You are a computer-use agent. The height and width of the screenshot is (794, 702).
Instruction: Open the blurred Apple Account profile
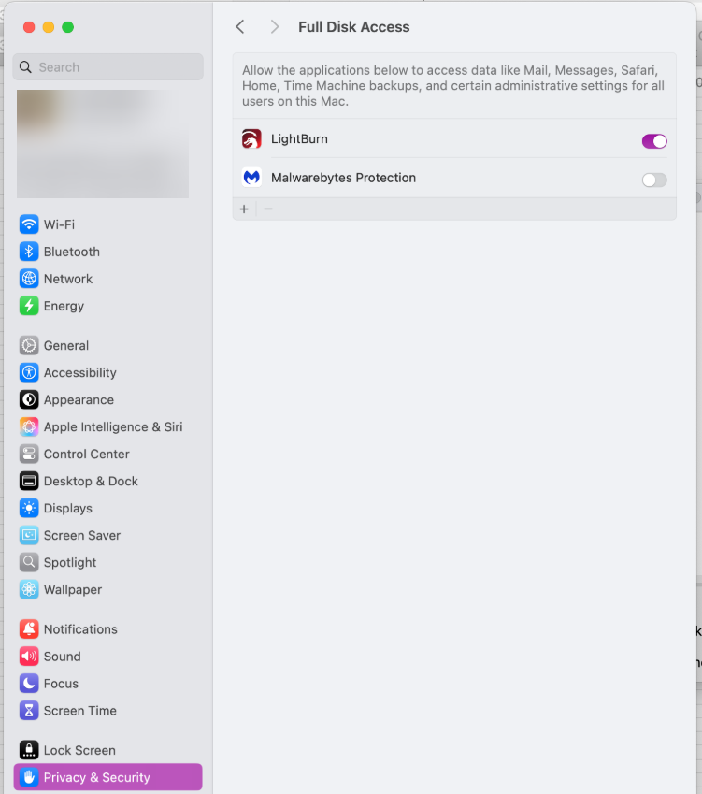pyautogui.click(x=103, y=144)
